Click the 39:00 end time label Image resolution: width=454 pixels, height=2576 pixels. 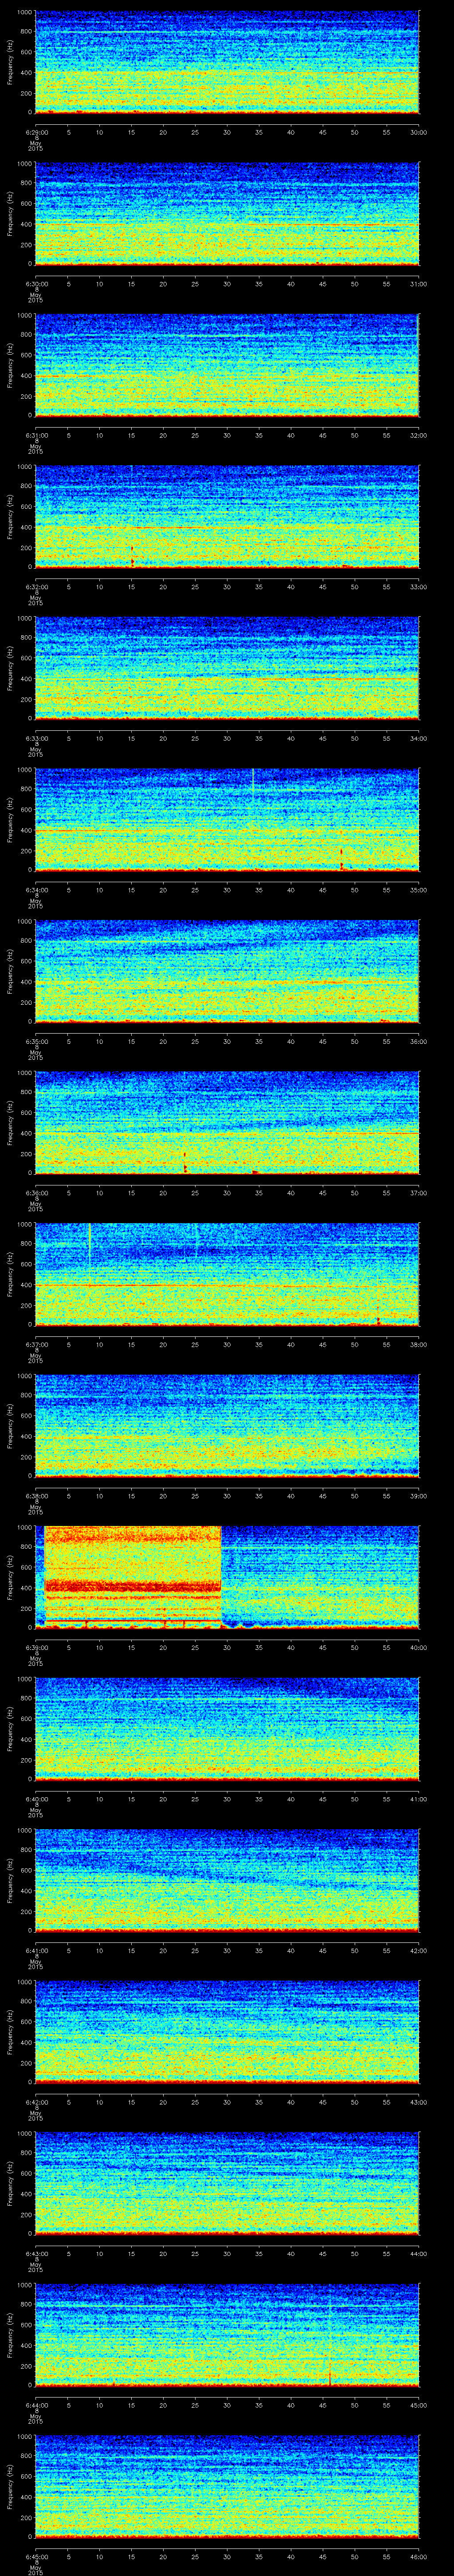pos(419,1495)
